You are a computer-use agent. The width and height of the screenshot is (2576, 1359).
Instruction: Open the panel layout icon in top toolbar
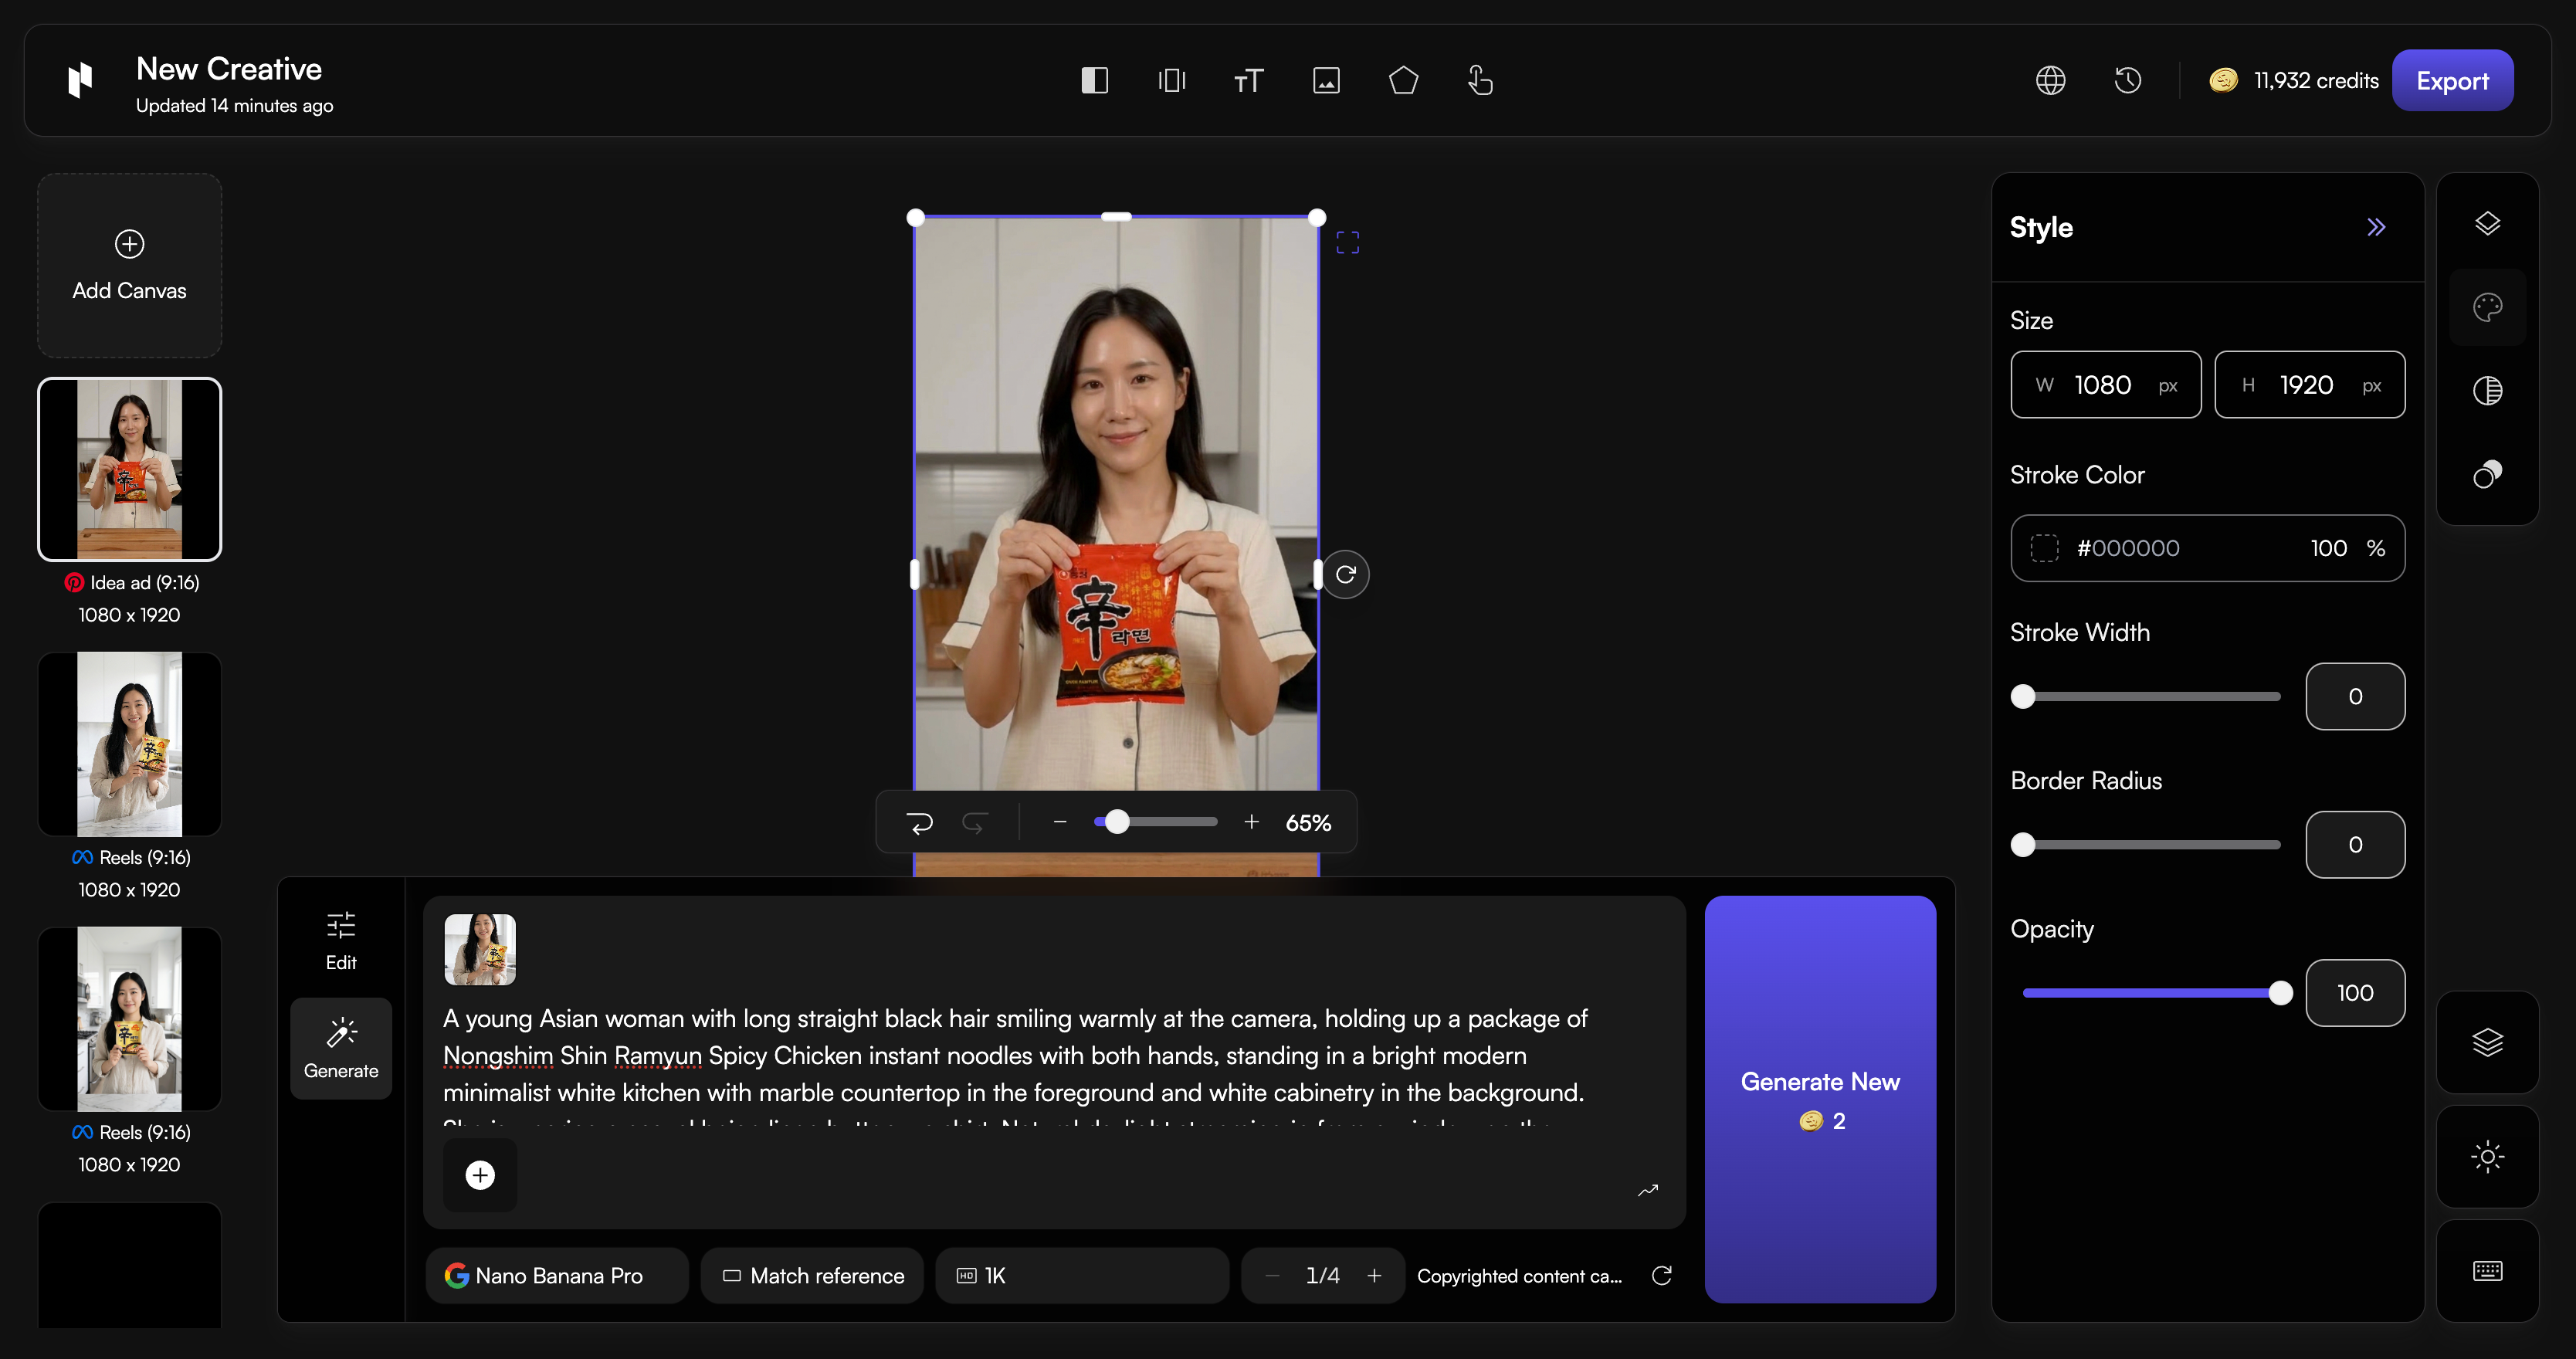tap(1095, 80)
